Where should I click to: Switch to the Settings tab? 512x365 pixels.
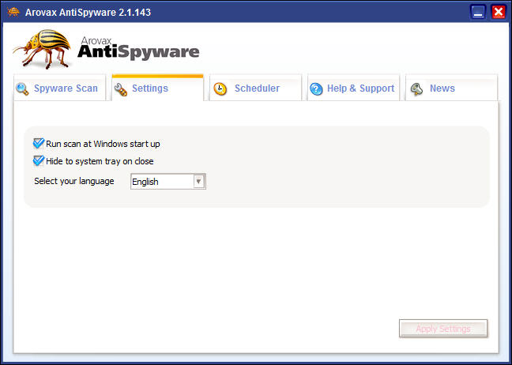157,88
